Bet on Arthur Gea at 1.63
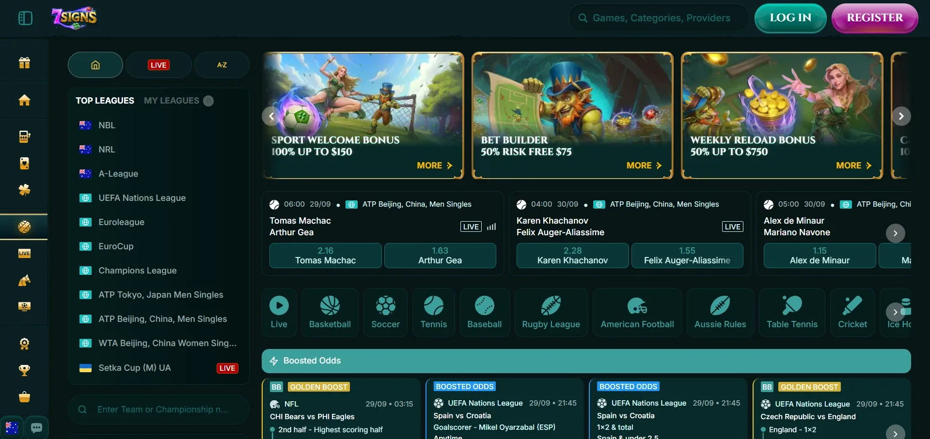Viewport: 930px width, 439px height. (440, 256)
